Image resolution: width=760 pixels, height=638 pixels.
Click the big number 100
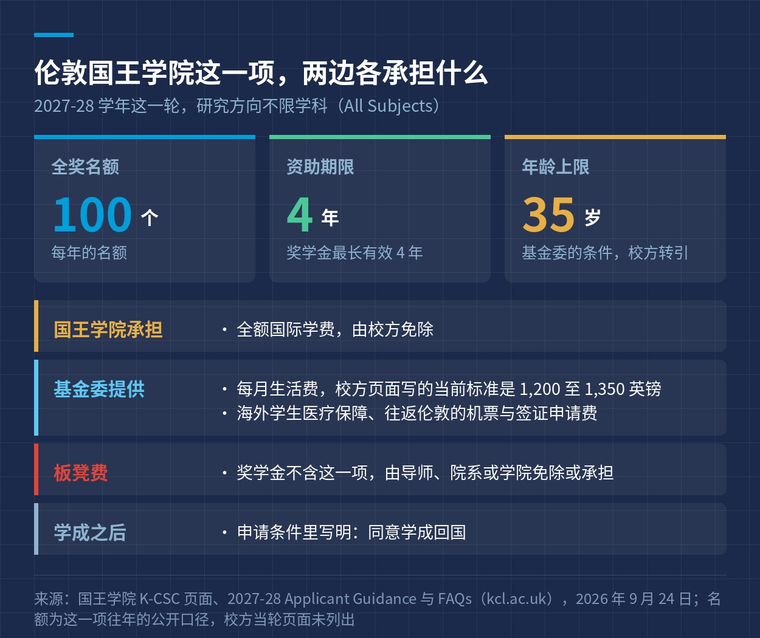coord(92,214)
